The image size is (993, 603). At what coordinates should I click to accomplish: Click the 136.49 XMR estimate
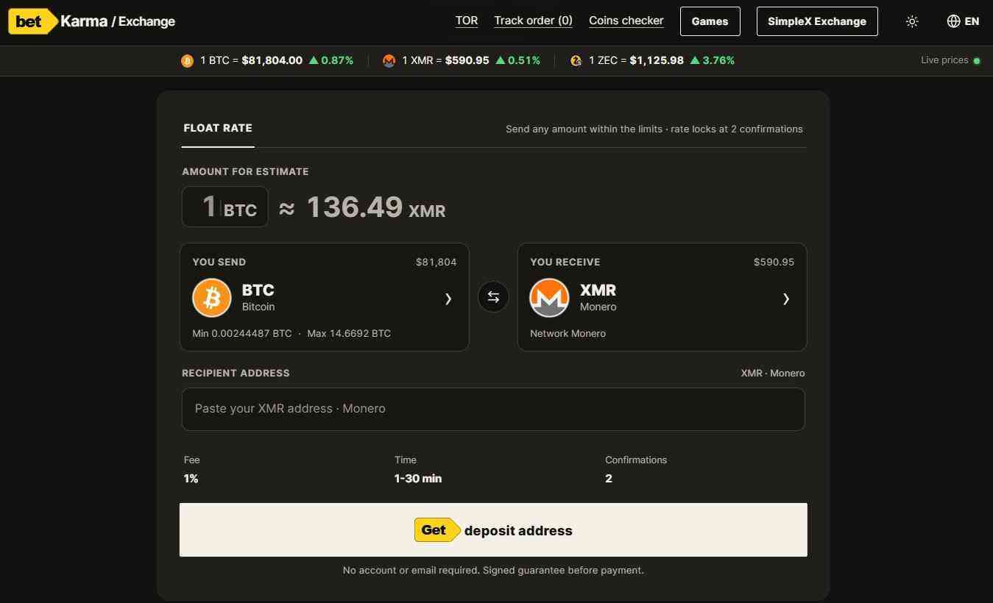[x=376, y=207]
